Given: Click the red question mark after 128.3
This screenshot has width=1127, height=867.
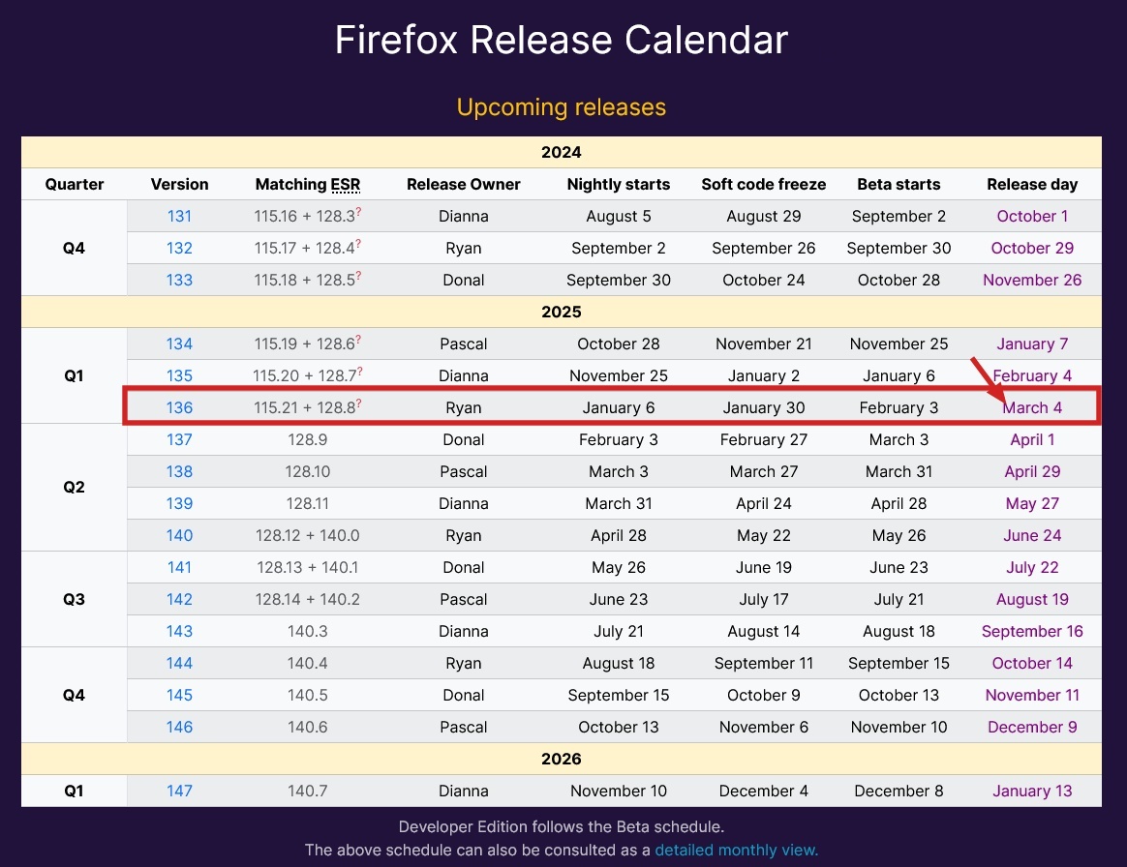Looking at the screenshot, I should 358,211.
